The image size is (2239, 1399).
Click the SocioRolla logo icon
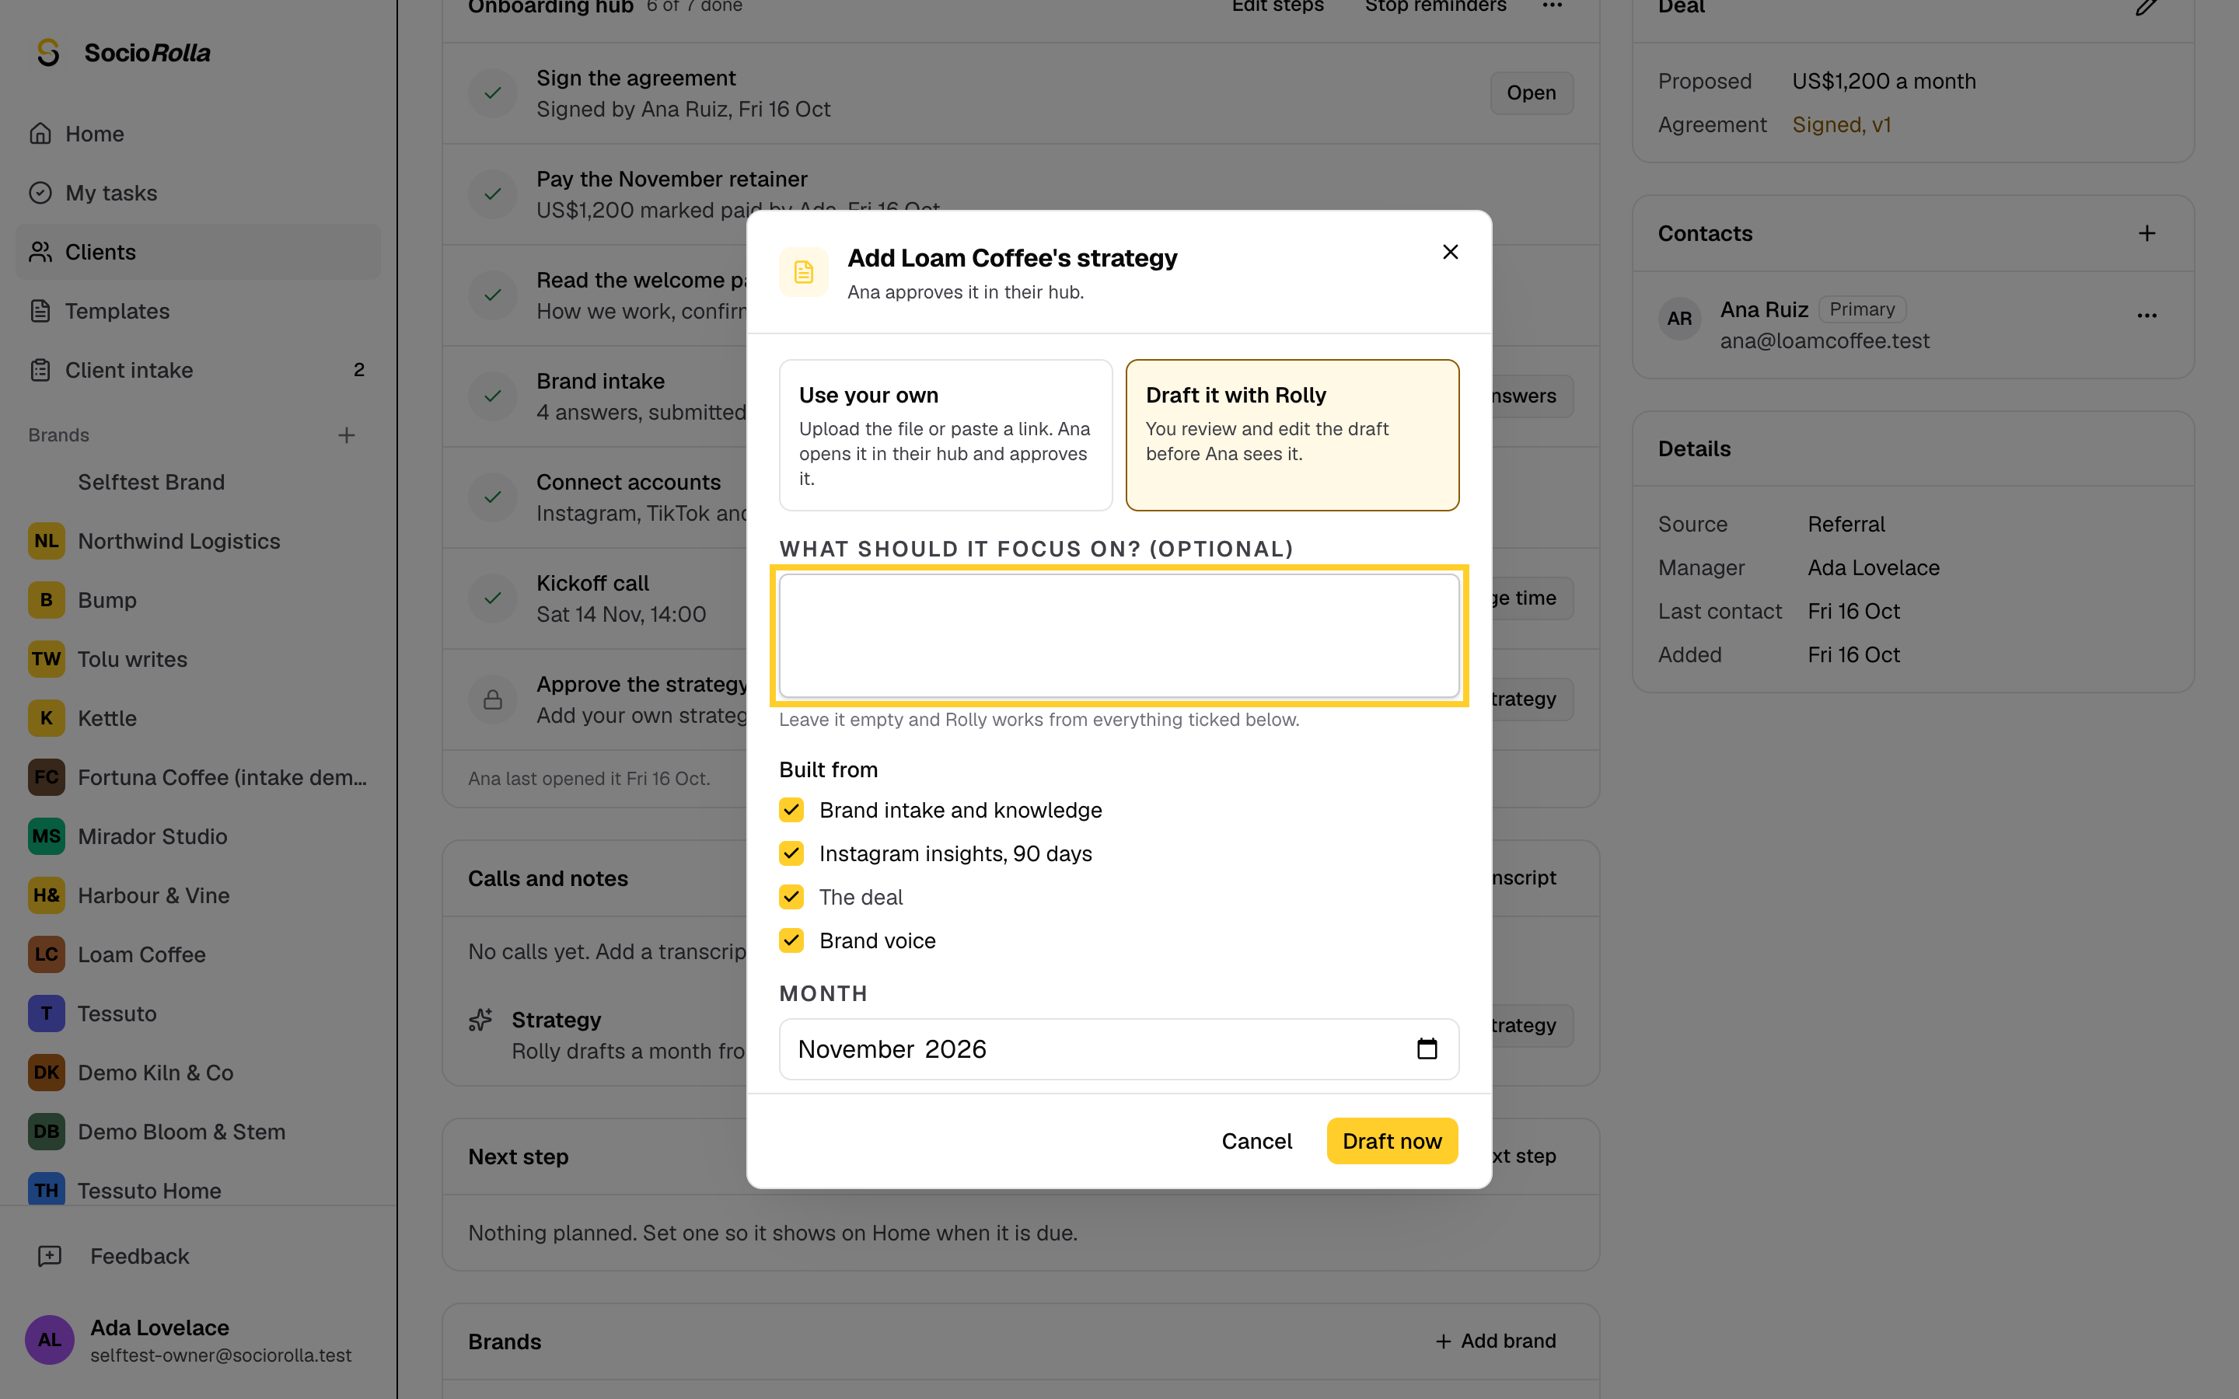(48, 53)
